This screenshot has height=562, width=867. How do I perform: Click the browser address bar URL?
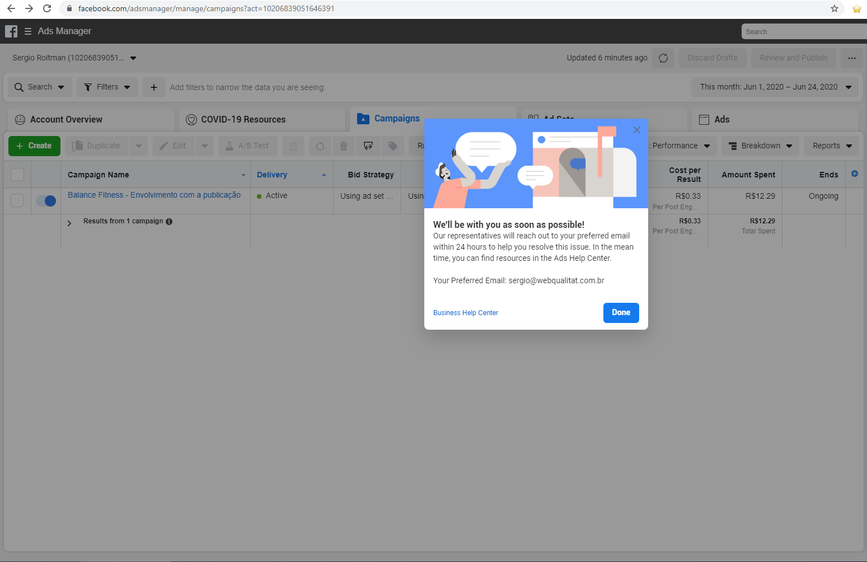(206, 8)
